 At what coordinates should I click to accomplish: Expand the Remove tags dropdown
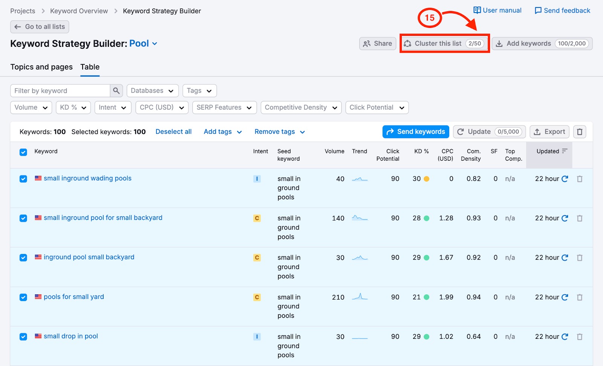[x=280, y=132]
